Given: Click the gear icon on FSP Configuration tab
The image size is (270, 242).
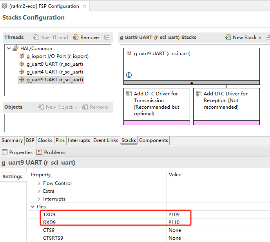Looking at the screenshot, I should (4, 6).
